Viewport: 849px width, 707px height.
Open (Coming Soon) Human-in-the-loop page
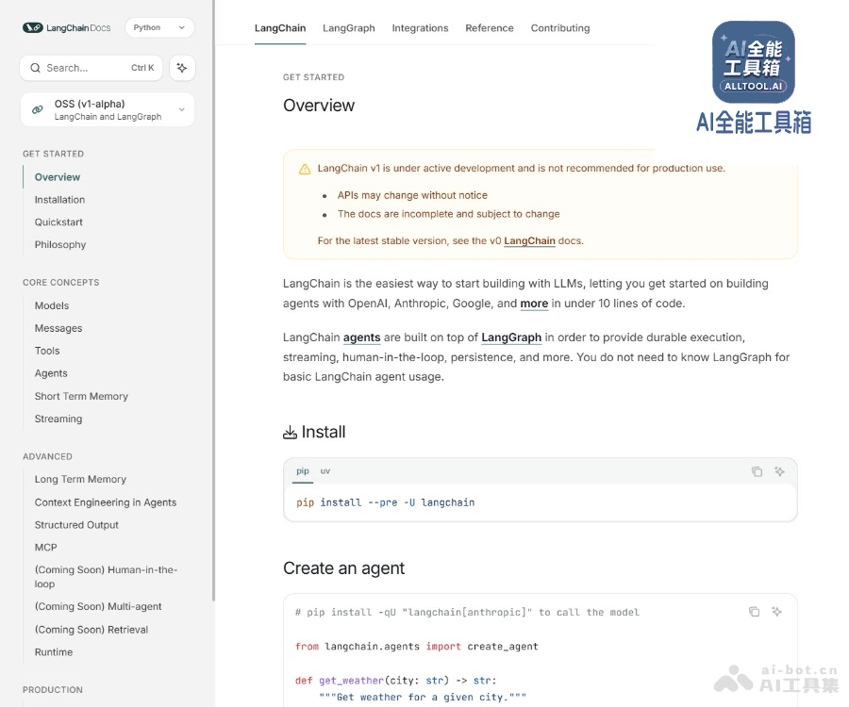point(106,577)
